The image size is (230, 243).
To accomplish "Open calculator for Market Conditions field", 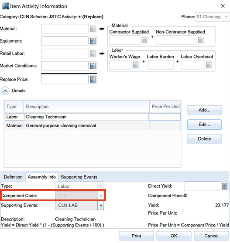I will click(x=93, y=66).
